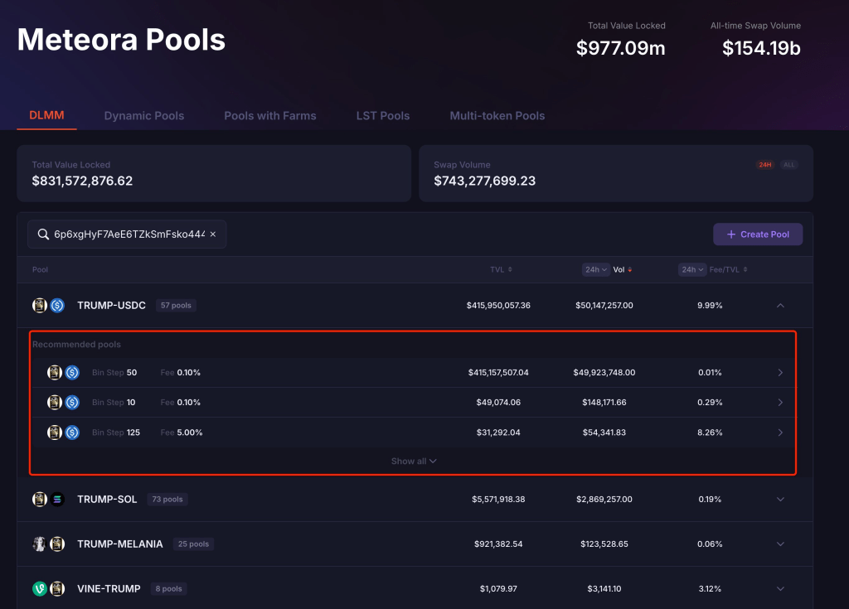849x609 pixels.
Task: Toggle Swap Volume to ALL
Action: [789, 165]
